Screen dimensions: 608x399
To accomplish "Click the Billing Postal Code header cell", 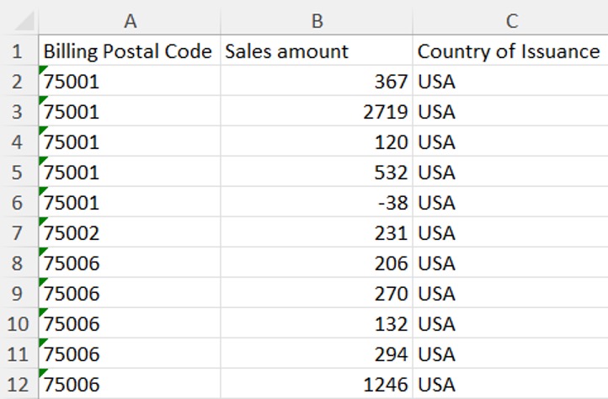I will click(x=130, y=51).
